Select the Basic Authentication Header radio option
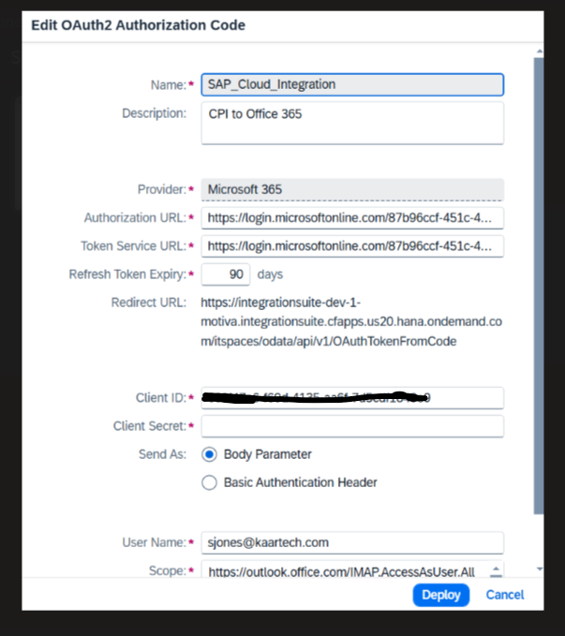565x636 pixels. click(x=210, y=482)
